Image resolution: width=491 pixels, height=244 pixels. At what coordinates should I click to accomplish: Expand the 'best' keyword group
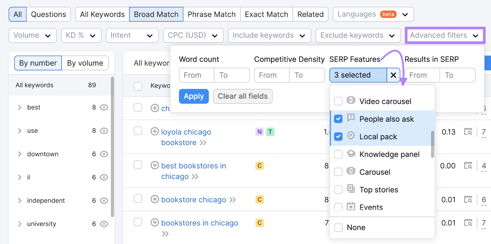(x=20, y=107)
